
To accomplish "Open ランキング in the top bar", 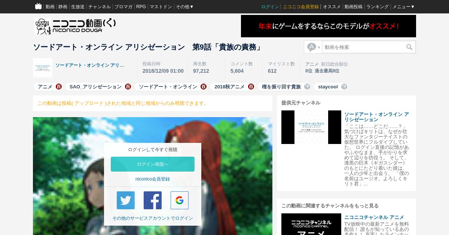I will [x=378, y=7].
